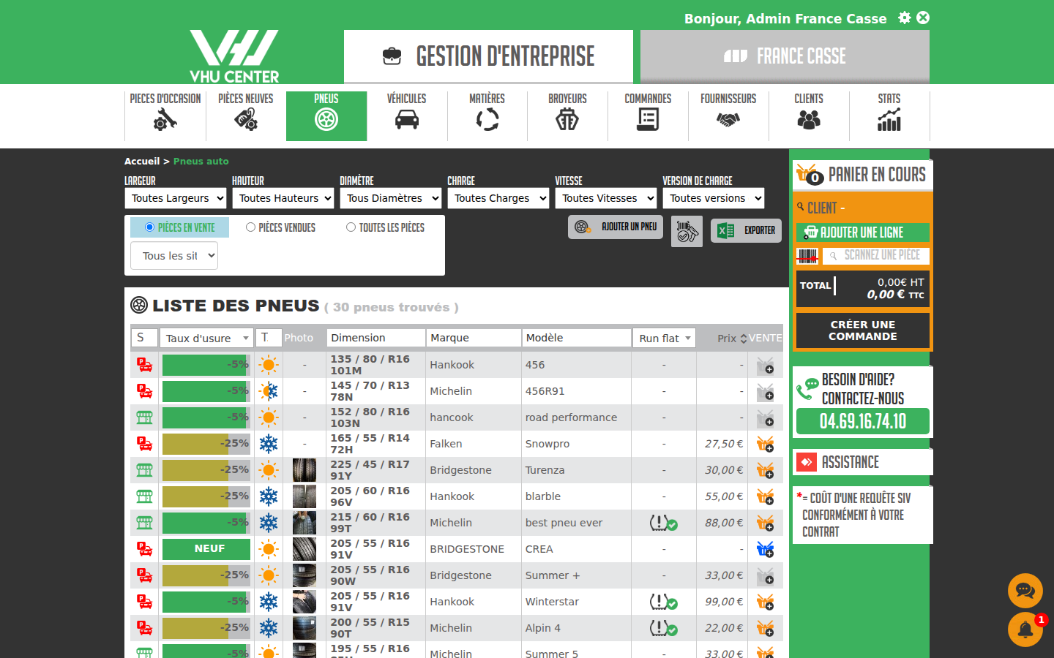Add Hankook Winterstar tire to basket
Viewport: 1054px width, 658px height.
[766, 602]
